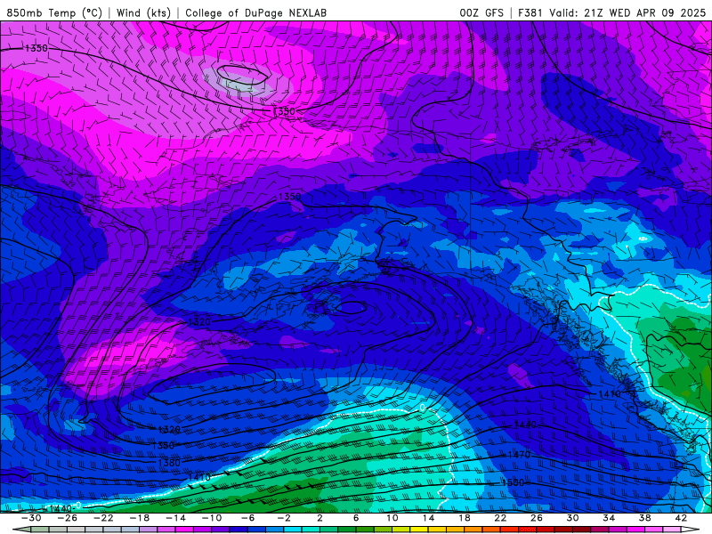Viewport: 712px width, 534px height.
Task: Click the "42" colorbar tick label
Action: (x=681, y=518)
